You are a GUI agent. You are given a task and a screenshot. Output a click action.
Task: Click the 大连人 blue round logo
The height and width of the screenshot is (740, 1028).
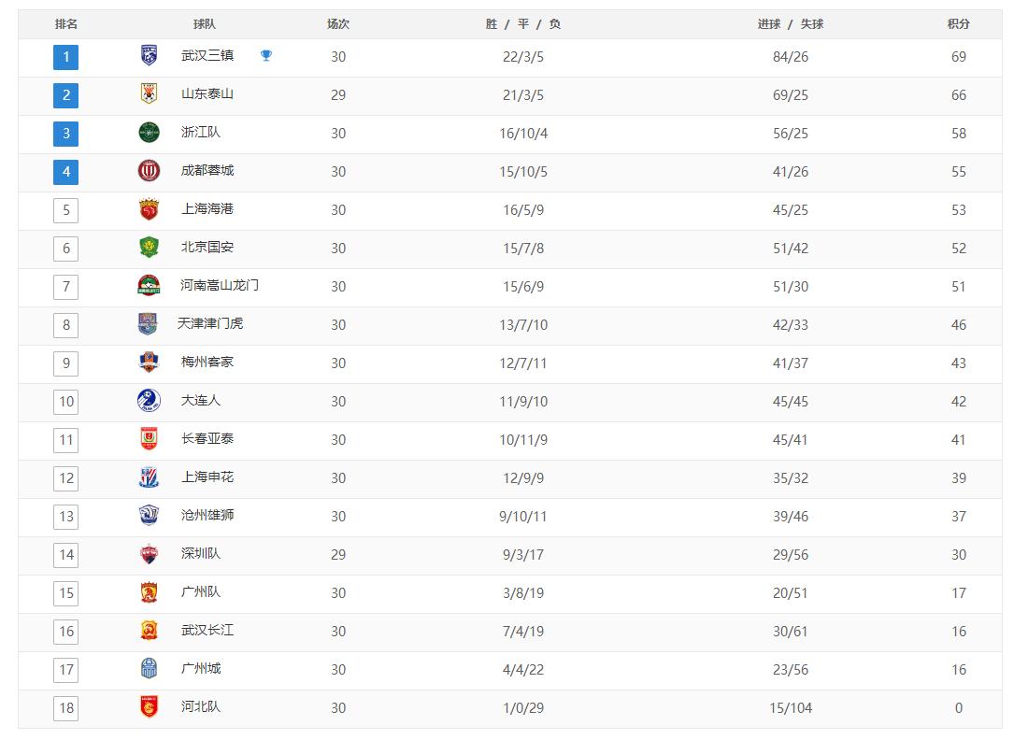tap(149, 401)
